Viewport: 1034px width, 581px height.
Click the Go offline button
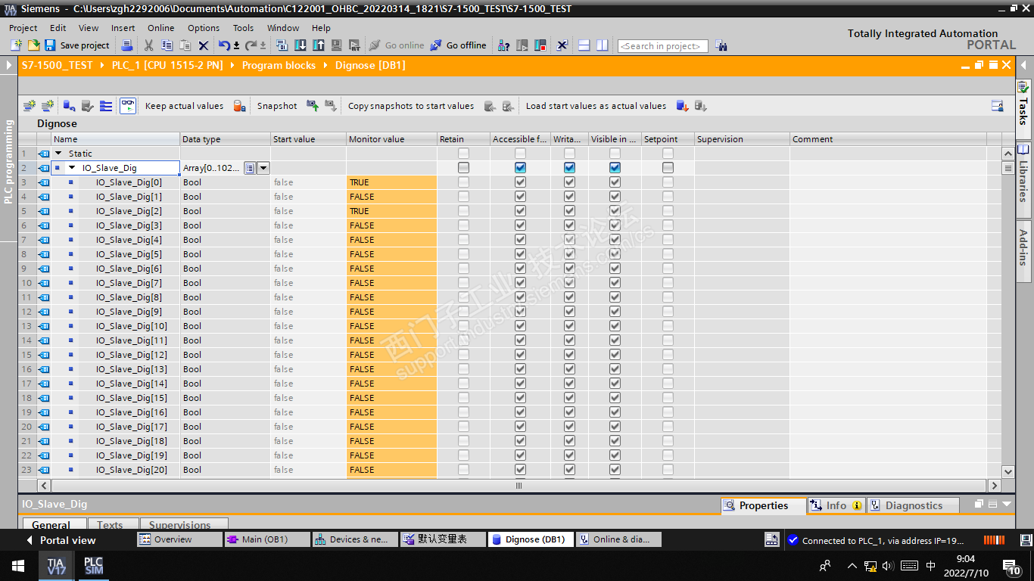458,45
